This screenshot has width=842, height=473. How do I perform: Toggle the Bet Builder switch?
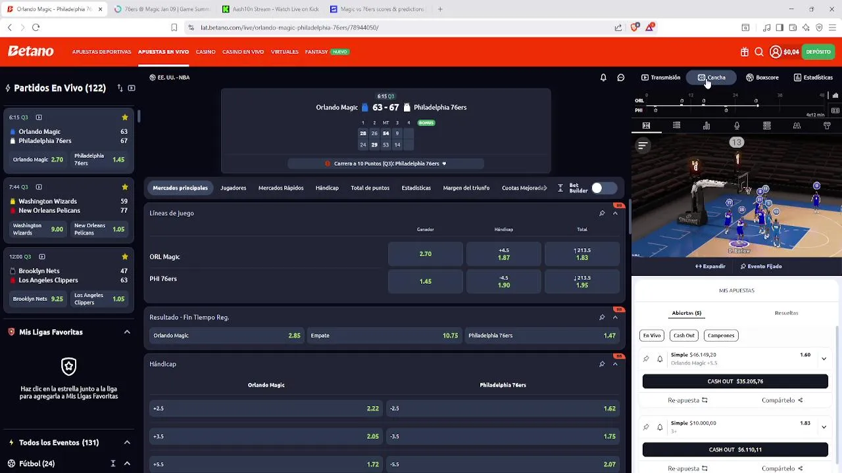[603, 189]
